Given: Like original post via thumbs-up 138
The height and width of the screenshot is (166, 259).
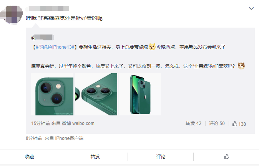Looking at the screenshot, I should click(239, 124).
